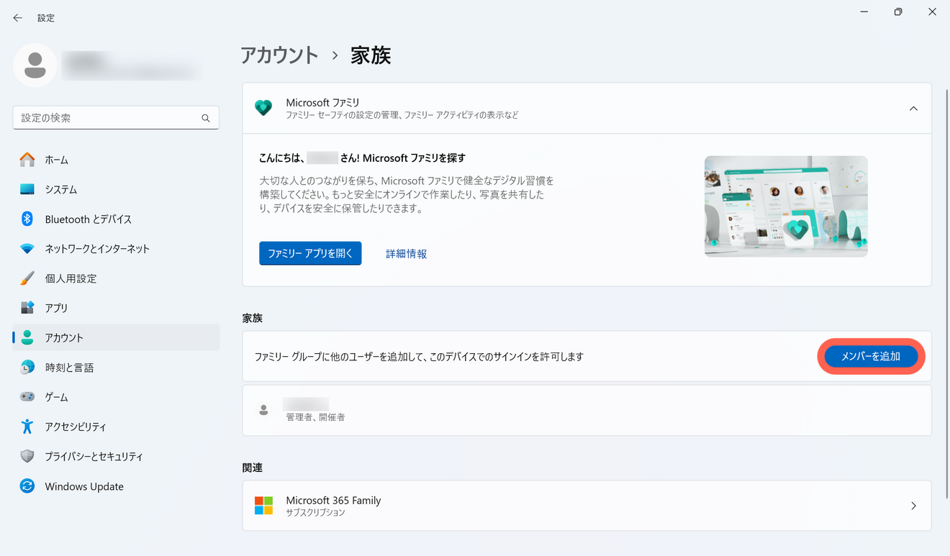Viewport: 950px width, 556px height.
Task: Open Microsoft 365 Family chevron
Action: click(x=913, y=506)
